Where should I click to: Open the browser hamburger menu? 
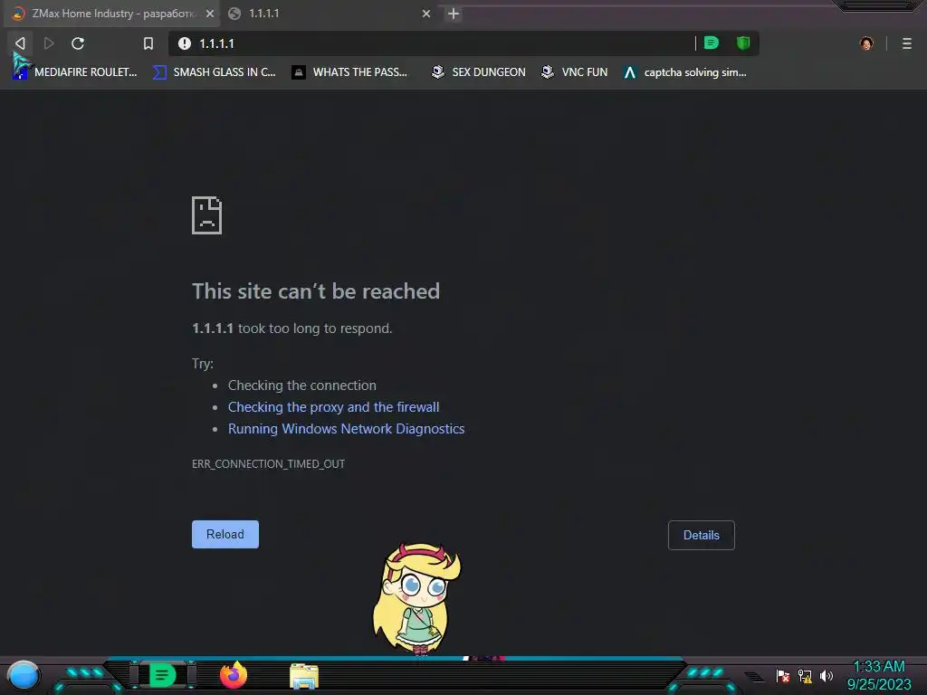(x=907, y=43)
